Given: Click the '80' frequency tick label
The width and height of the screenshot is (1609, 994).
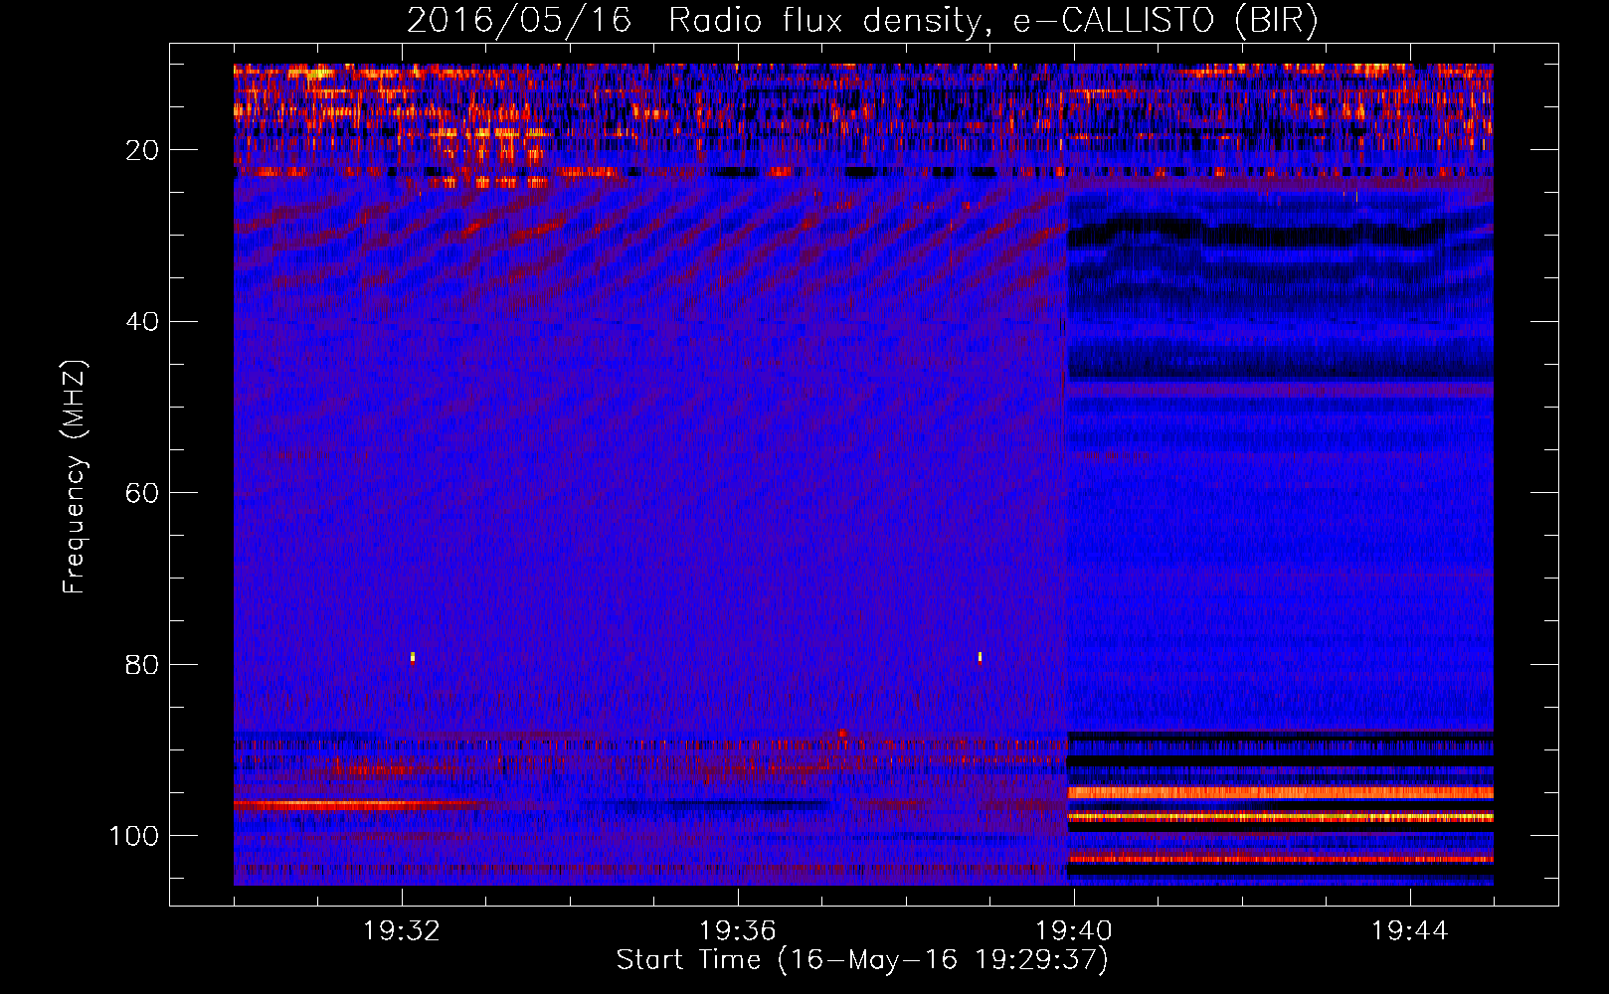Looking at the screenshot, I should click(x=142, y=664).
